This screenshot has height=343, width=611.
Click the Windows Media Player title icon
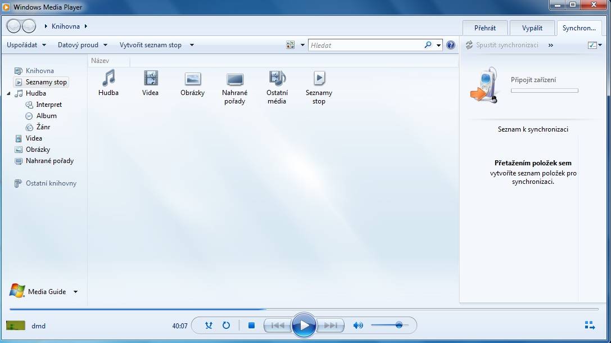coord(6,7)
